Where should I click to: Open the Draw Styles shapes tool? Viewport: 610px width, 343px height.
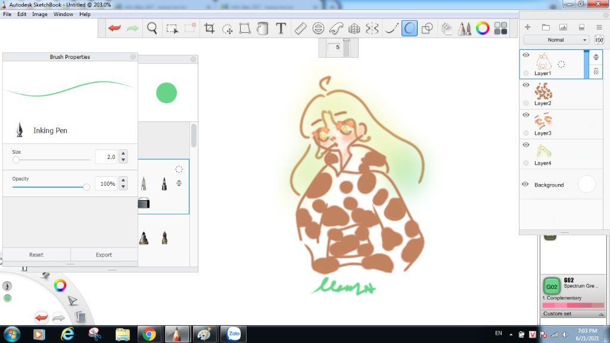point(427,29)
